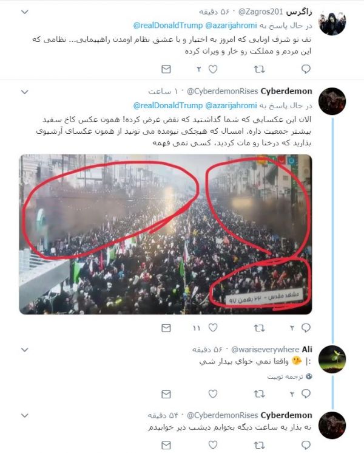Screen dimensions: 364x453
Task: Open reply on Ali's tweet
Action: (306, 394)
